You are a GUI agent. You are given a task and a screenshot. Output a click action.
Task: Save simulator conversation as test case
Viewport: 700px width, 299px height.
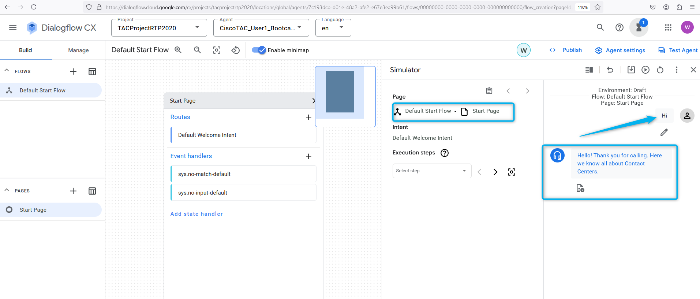click(631, 70)
